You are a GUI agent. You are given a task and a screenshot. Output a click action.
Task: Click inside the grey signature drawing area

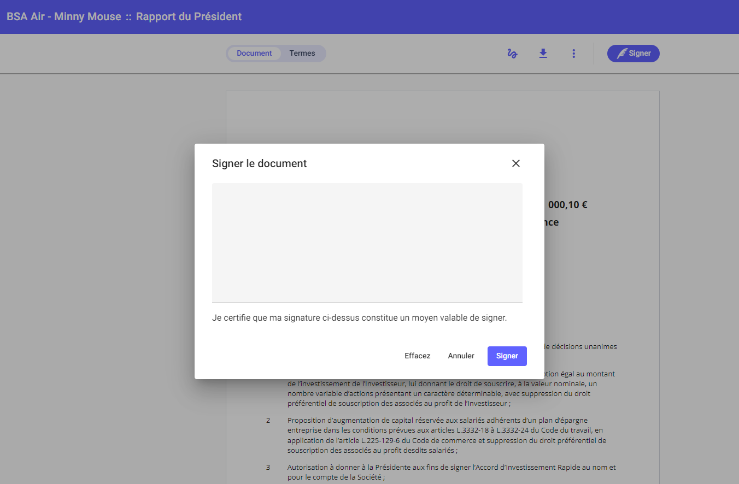pos(367,242)
